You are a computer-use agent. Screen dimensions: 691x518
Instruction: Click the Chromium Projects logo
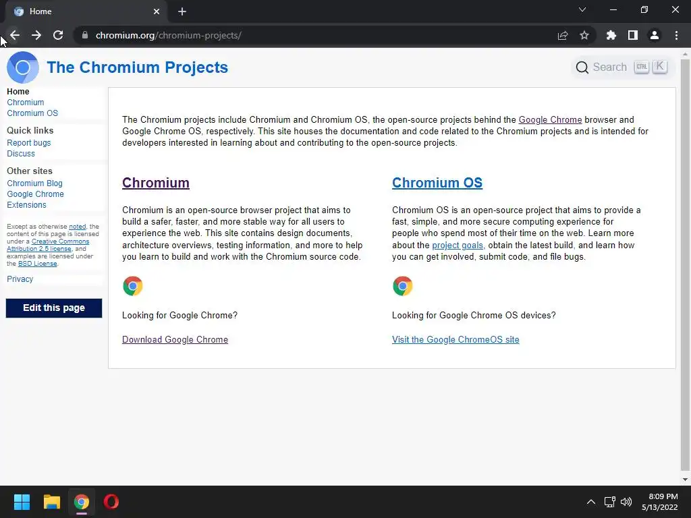[23, 67]
